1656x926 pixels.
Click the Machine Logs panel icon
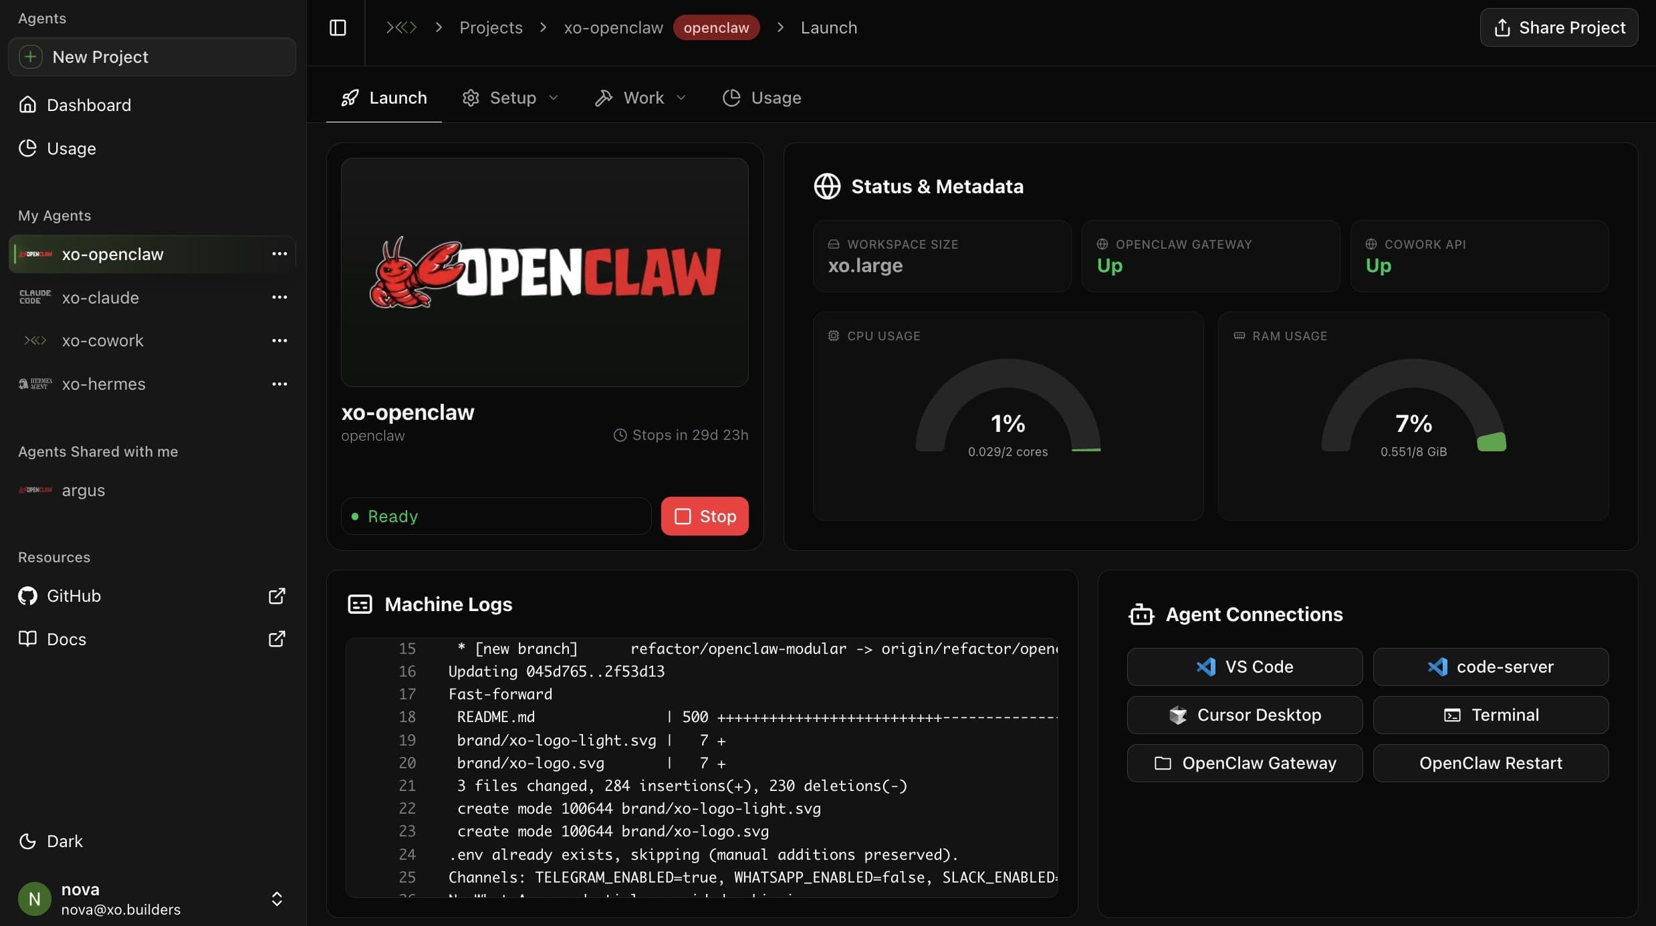(x=360, y=604)
